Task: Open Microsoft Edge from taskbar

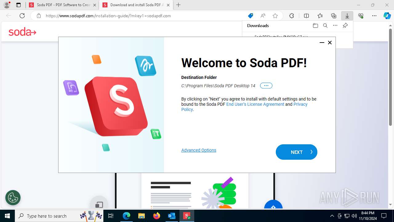Action: coord(127,216)
